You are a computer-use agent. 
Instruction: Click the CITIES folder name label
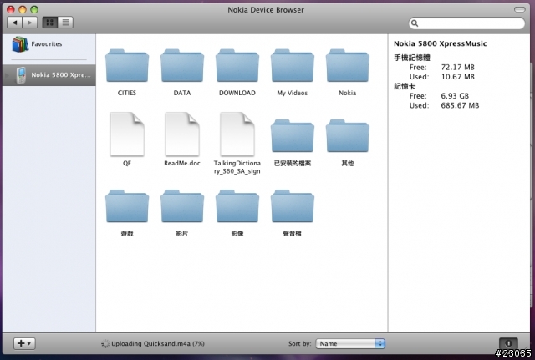pyautogui.click(x=127, y=93)
